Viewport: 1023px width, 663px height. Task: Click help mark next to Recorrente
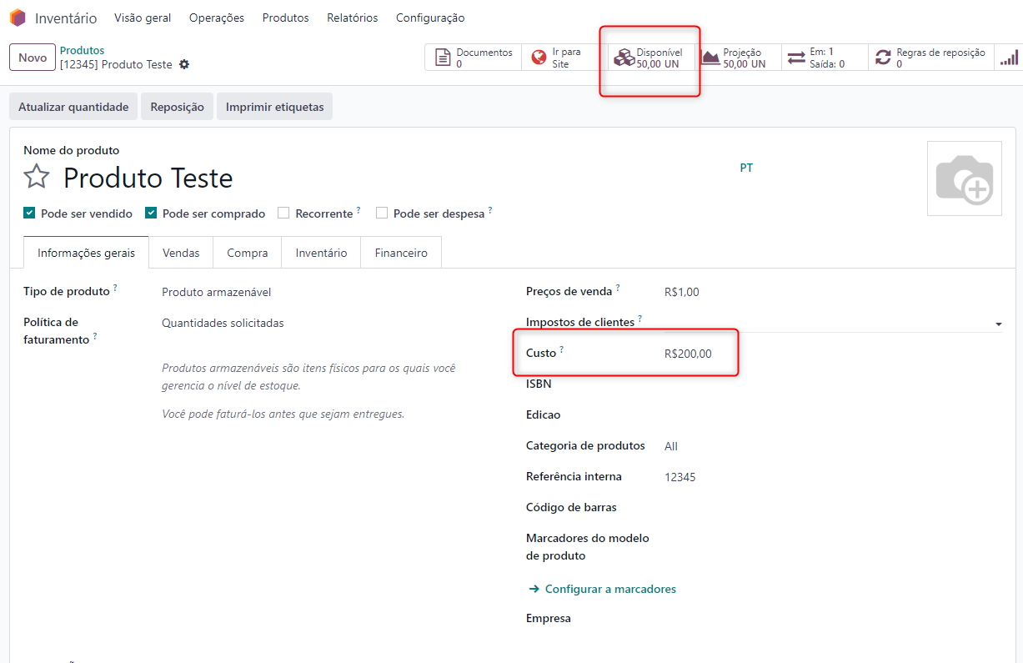(x=359, y=210)
